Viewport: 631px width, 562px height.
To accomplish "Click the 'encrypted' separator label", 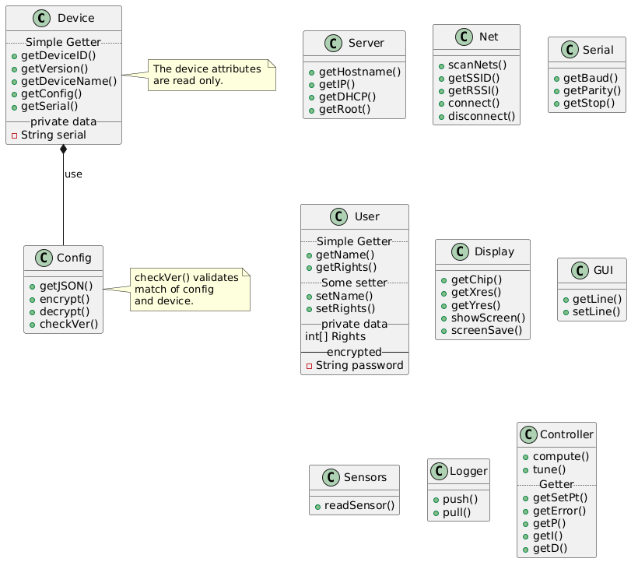I will click(354, 353).
